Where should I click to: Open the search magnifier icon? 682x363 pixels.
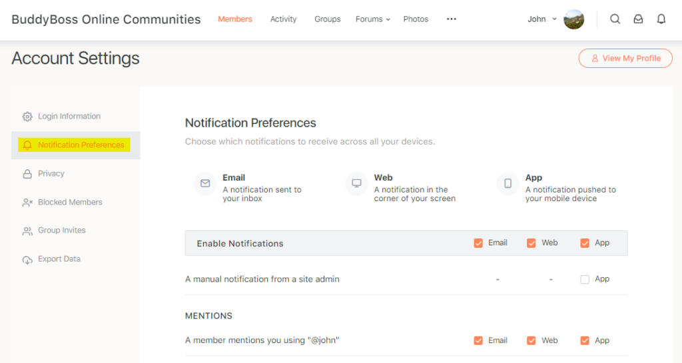[x=615, y=19]
